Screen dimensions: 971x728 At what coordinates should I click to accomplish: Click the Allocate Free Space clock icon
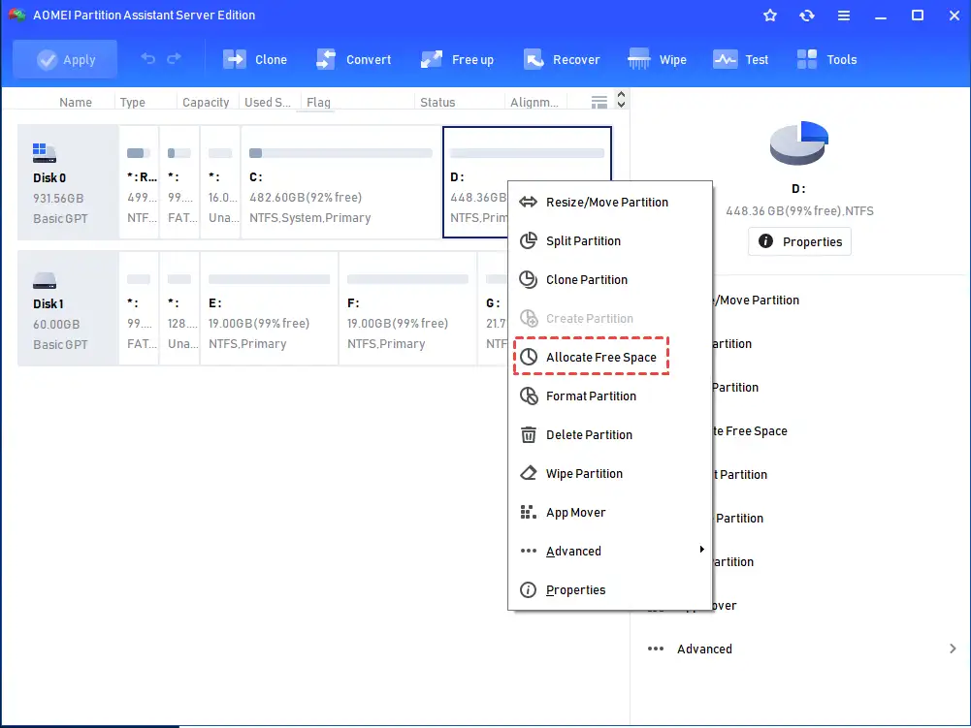pyautogui.click(x=529, y=357)
